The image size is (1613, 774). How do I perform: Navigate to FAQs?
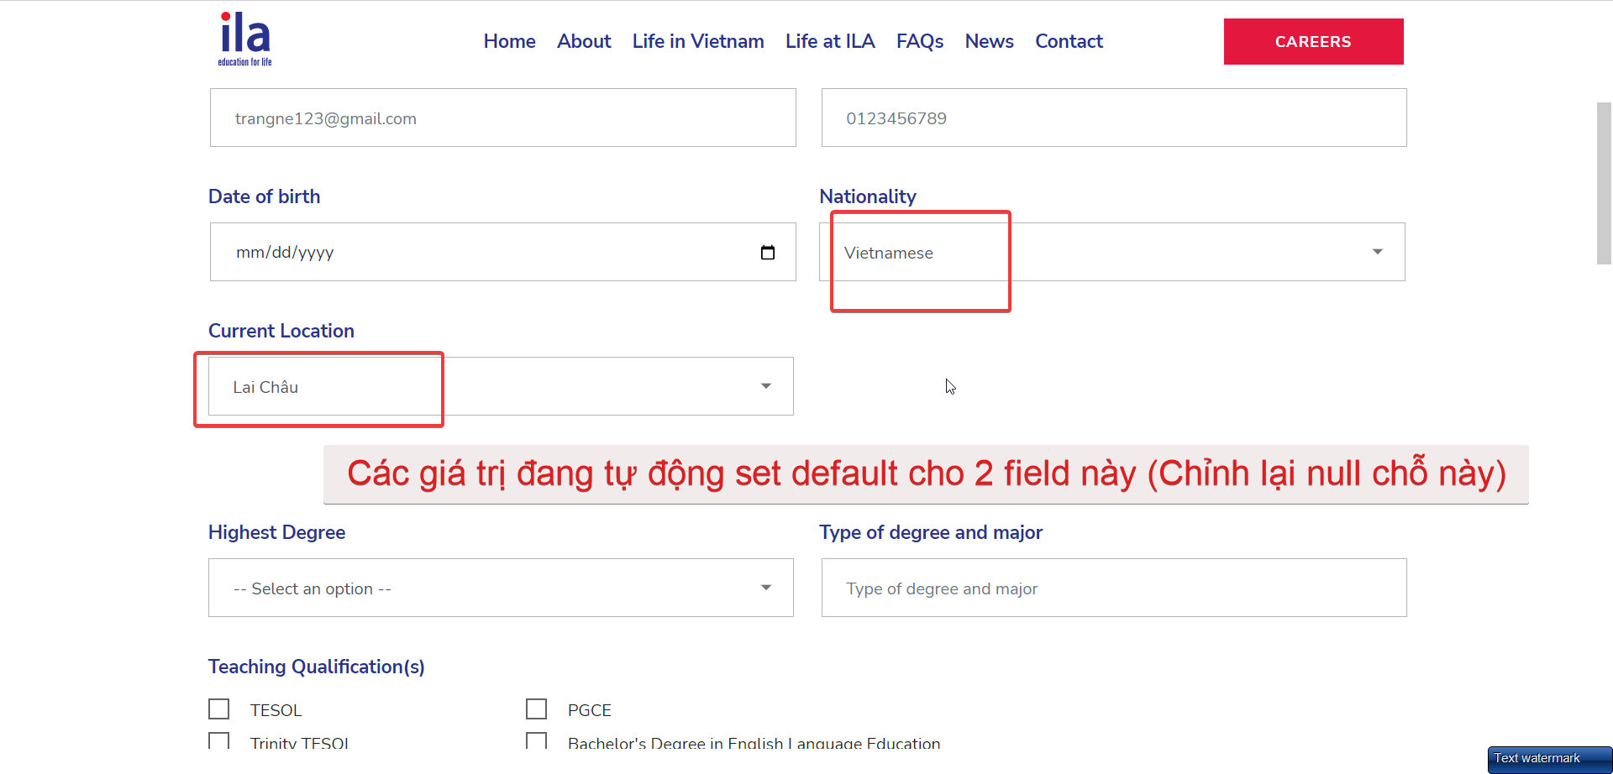(920, 41)
